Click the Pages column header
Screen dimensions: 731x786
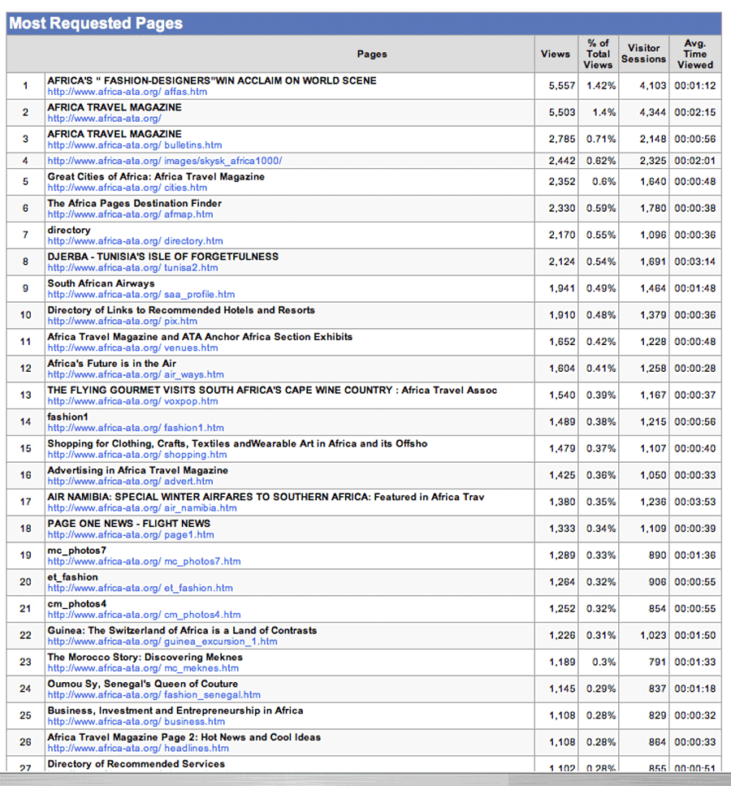click(x=372, y=54)
